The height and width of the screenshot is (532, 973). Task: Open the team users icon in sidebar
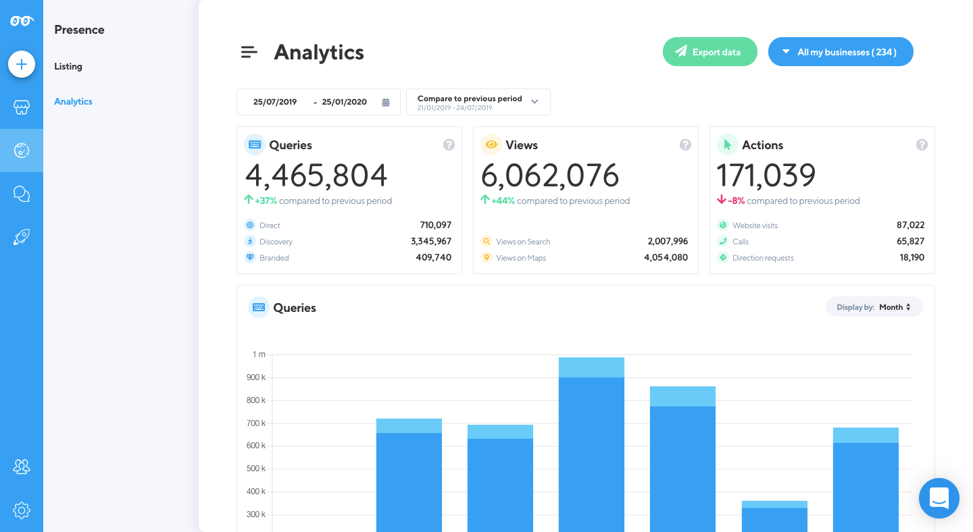(22, 467)
